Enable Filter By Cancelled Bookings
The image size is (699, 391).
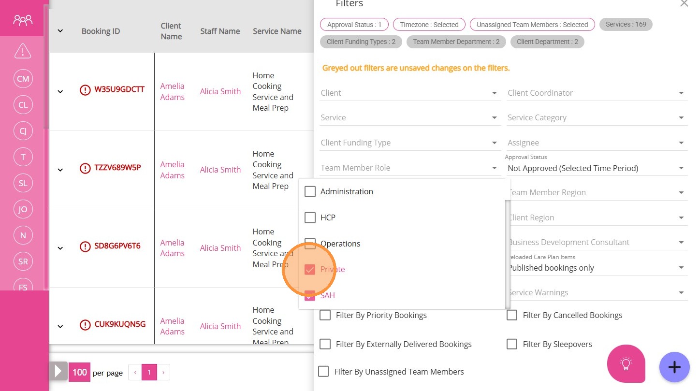pos(512,316)
